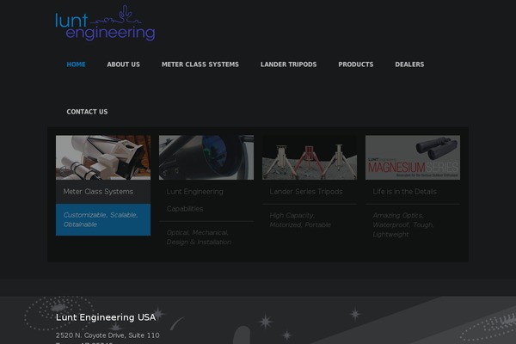Open the optics thumbnail above Lunt Engineering Capabilities
The height and width of the screenshot is (344, 516).
206,157
